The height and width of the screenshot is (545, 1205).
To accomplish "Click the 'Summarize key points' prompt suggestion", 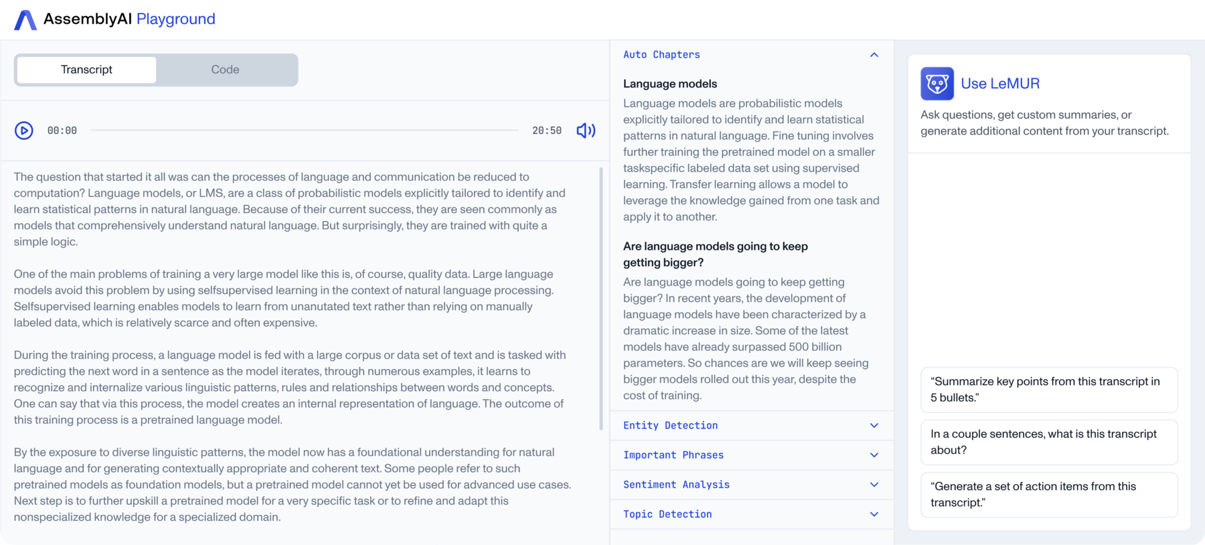I will click(1050, 390).
